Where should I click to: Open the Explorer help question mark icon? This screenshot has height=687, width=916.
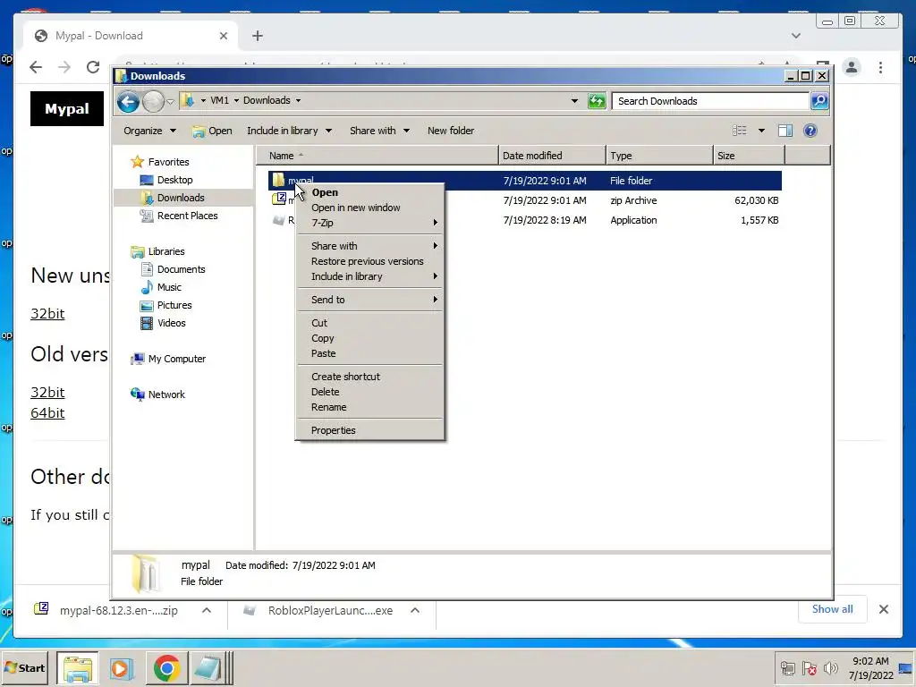tap(810, 131)
